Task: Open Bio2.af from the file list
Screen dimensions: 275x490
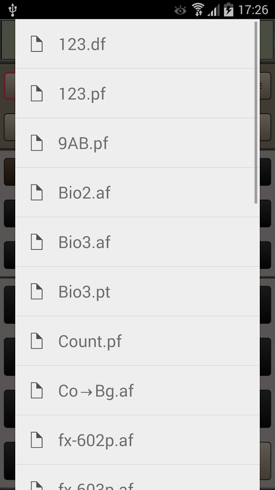Action: click(x=137, y=193)
